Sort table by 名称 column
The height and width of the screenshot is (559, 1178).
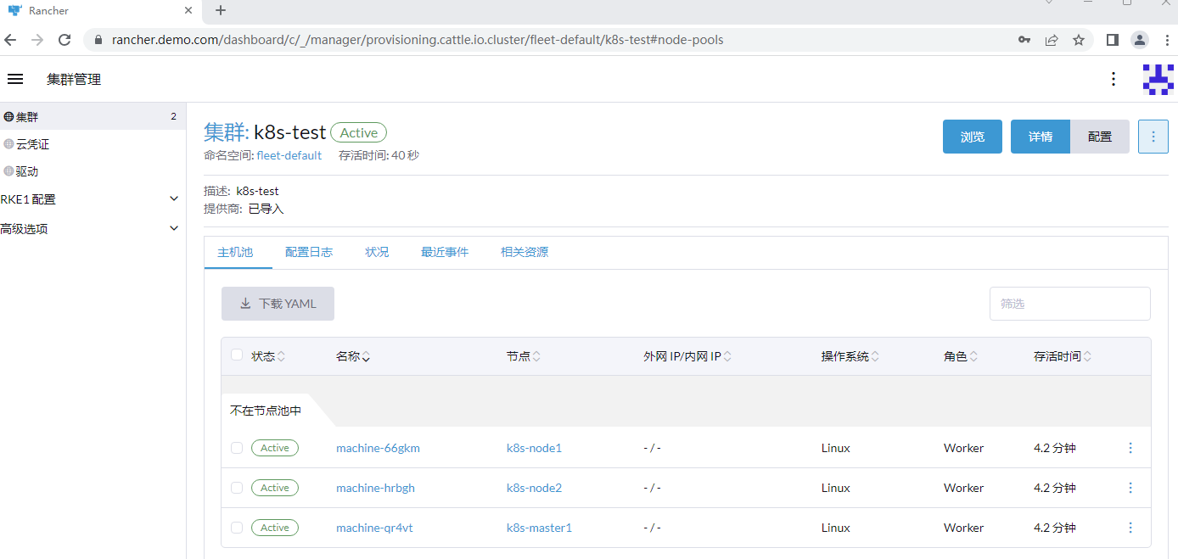coord(353,356)
